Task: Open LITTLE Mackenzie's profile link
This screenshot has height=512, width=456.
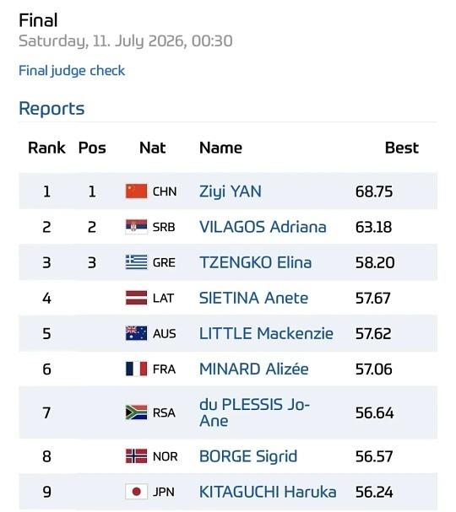Action: tap(266, 334)
